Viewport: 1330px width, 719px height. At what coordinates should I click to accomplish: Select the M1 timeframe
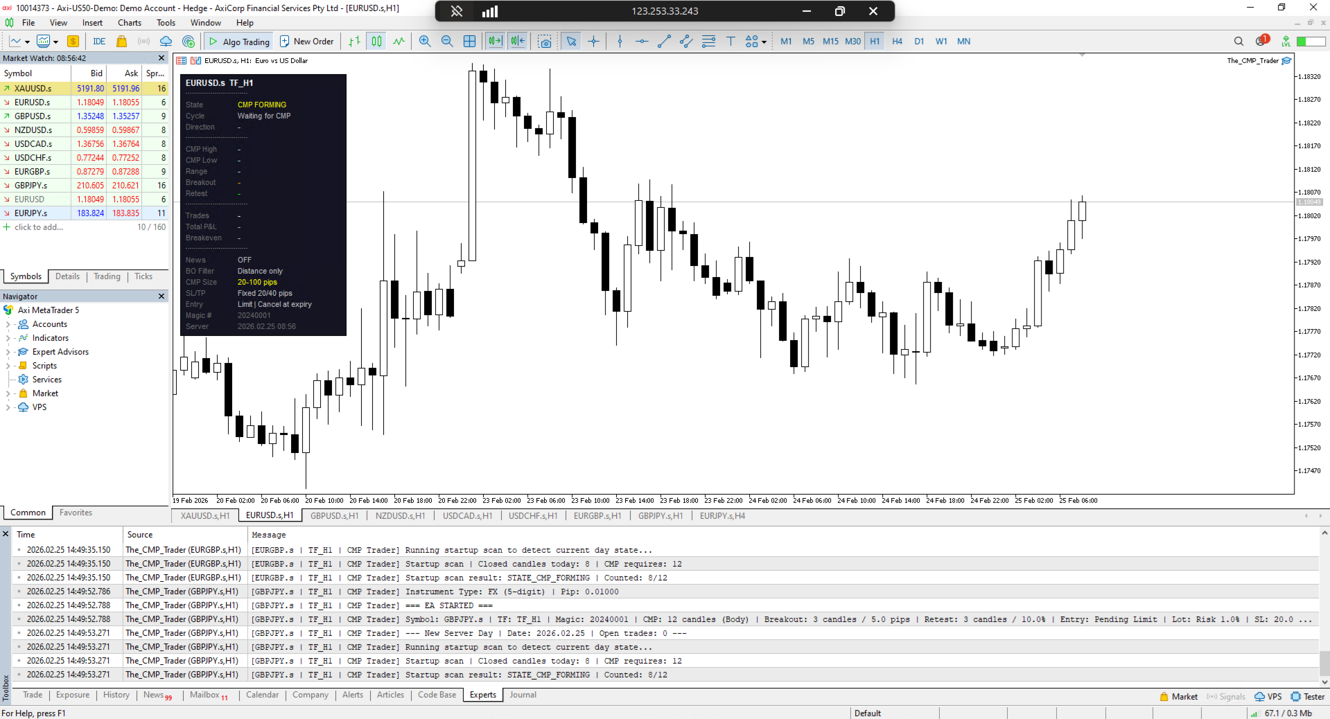pos(786,42)
